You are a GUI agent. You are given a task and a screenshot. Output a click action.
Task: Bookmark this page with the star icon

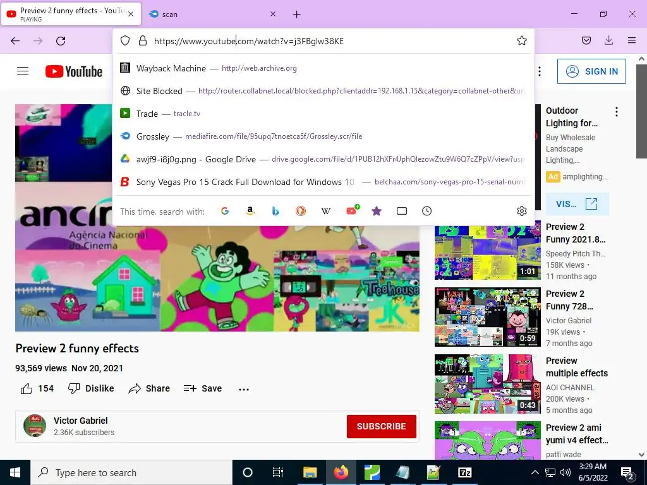521,40
